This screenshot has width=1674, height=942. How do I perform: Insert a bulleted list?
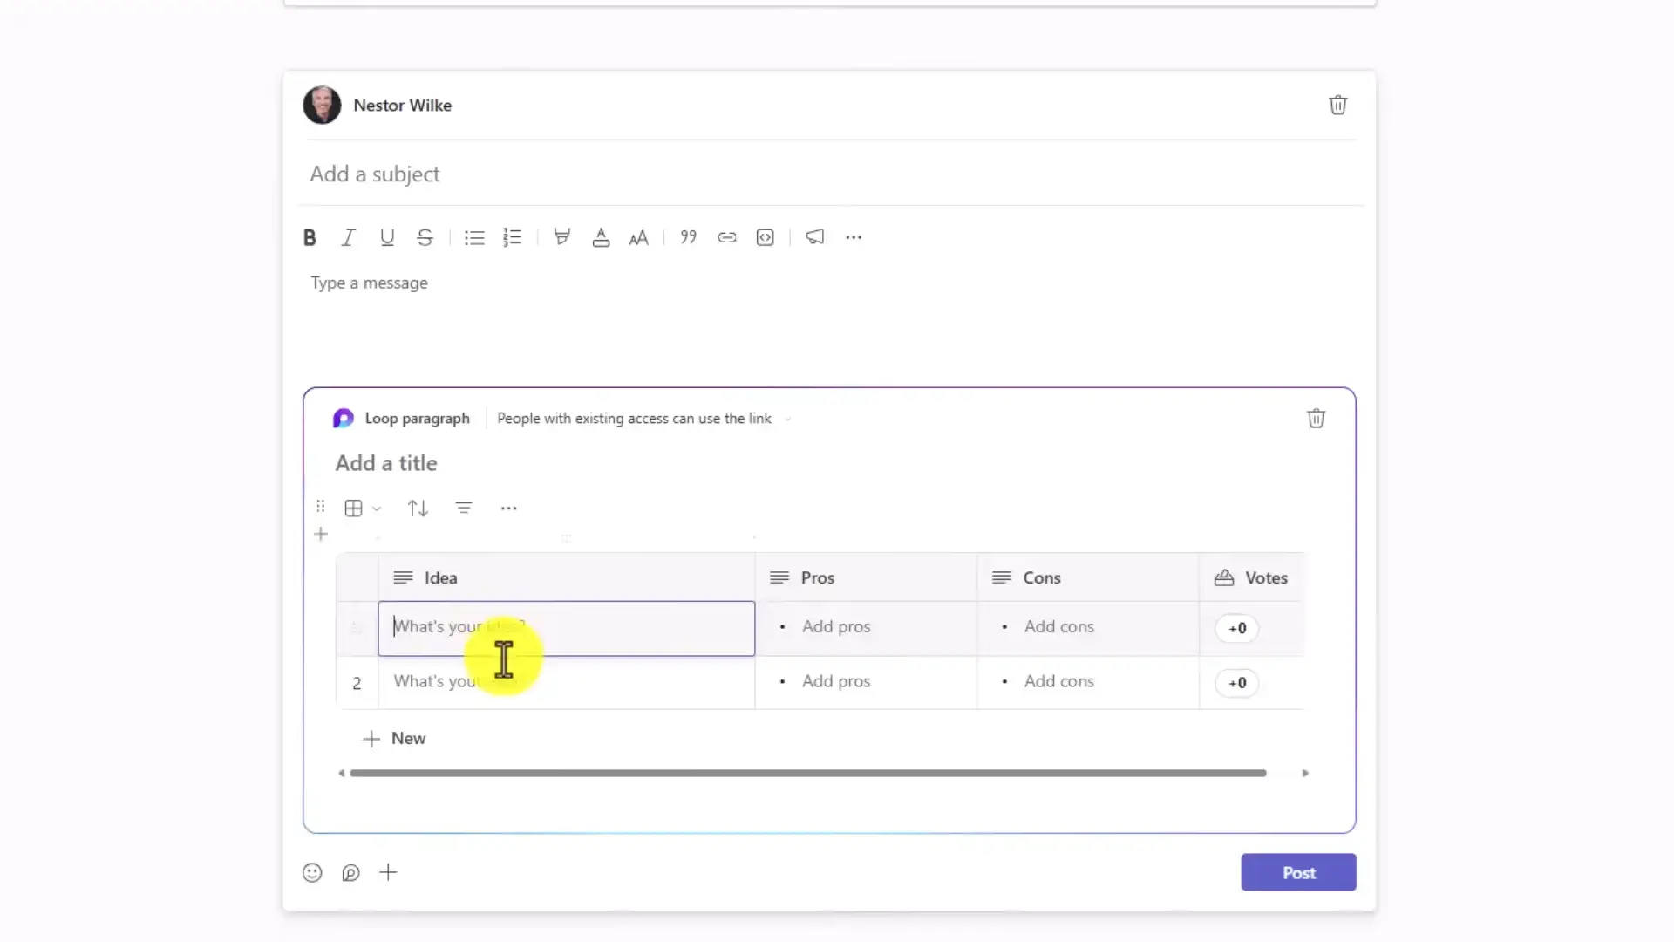(474, 237)
